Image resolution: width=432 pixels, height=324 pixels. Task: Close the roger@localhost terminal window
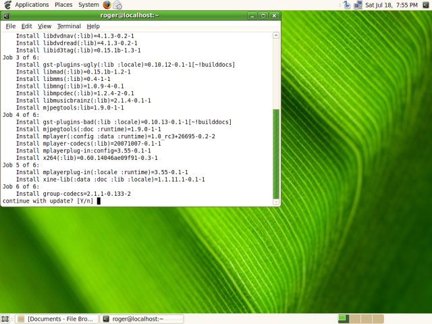click(274, 16)
